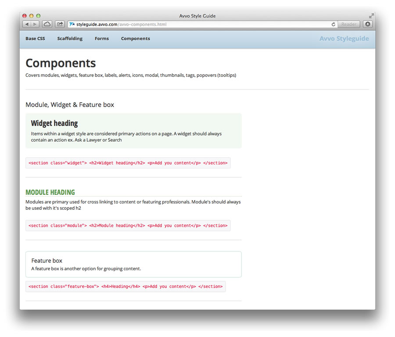The width and height of the screenshot is (395, 337).
Task: Click the Reader button
Action: [348, 24]
